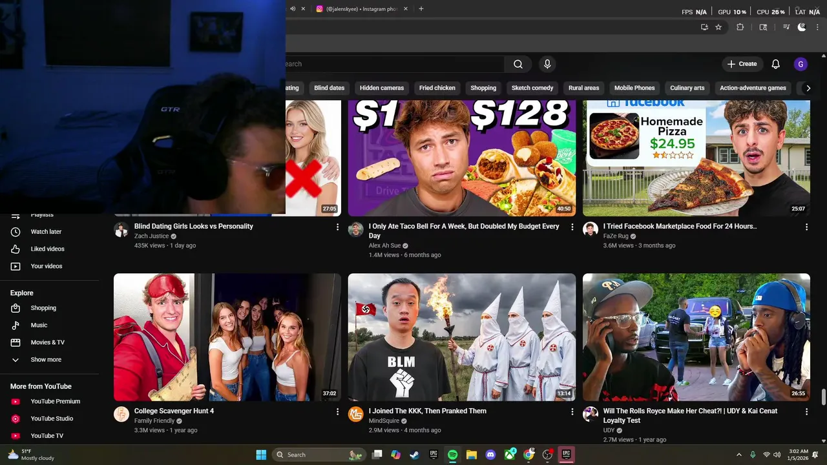Open File Explorer from the taskbar

[x=472, y=455]
